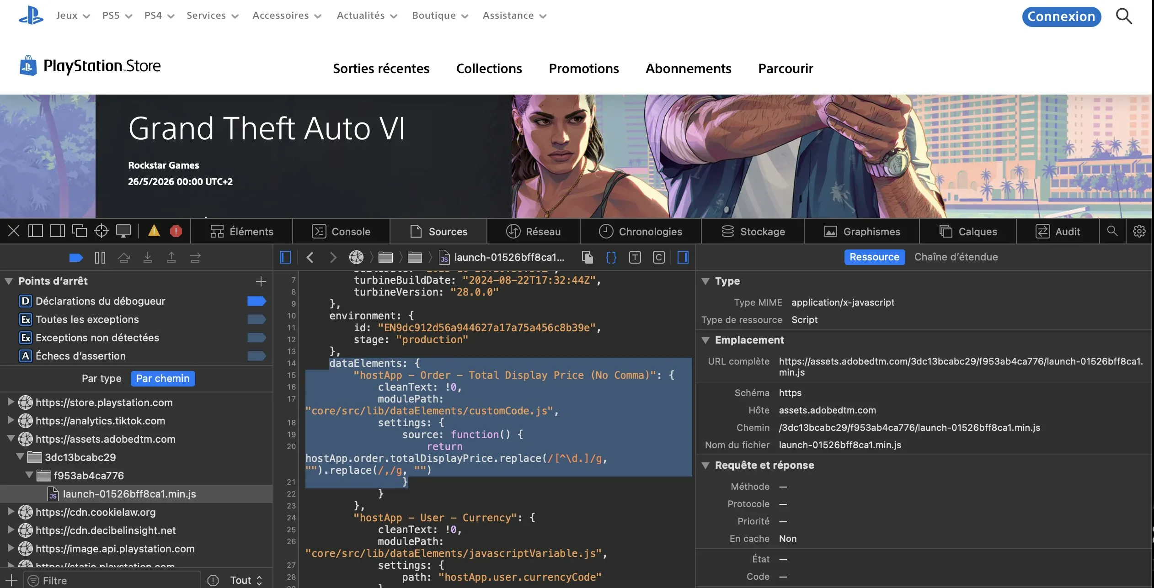Open the Tout filter dropdown
1154x588 pixels.
[x=246, y=580]
